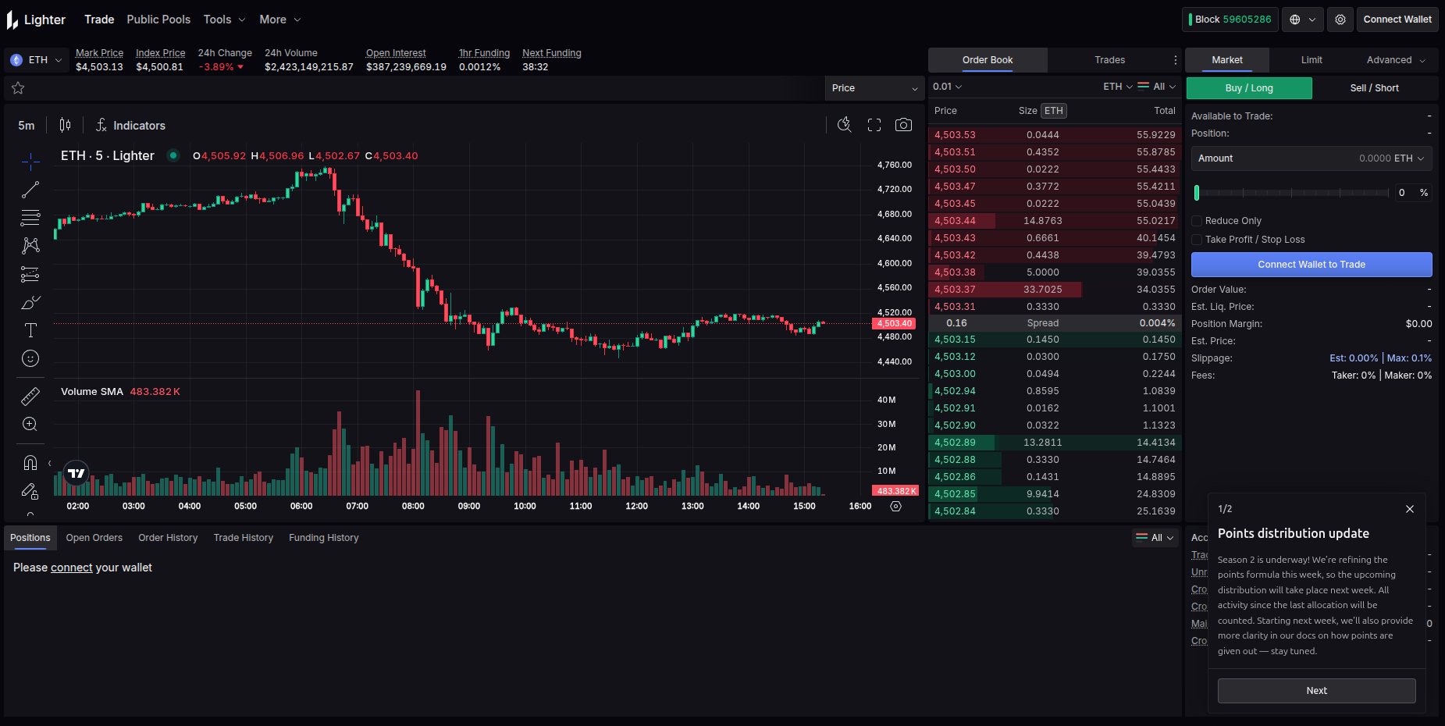Click the Block 59605286 status button
The height and width of the screenshot is (726, 1445).
coord(1230,20)
